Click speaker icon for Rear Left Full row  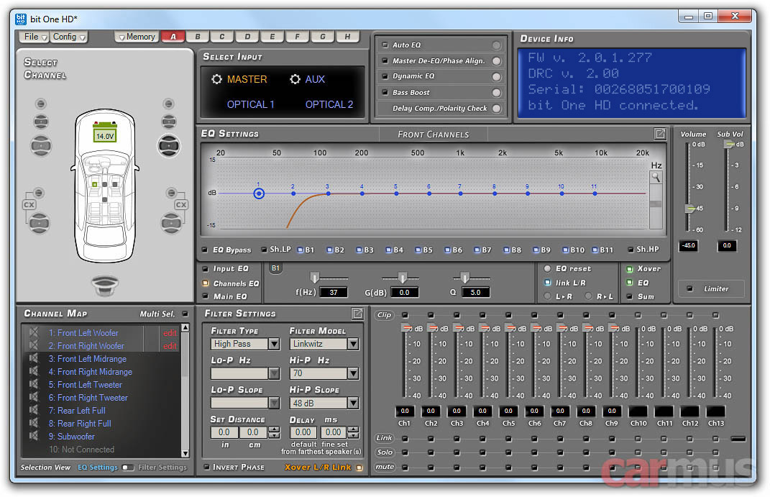click(x=33, y=410)
